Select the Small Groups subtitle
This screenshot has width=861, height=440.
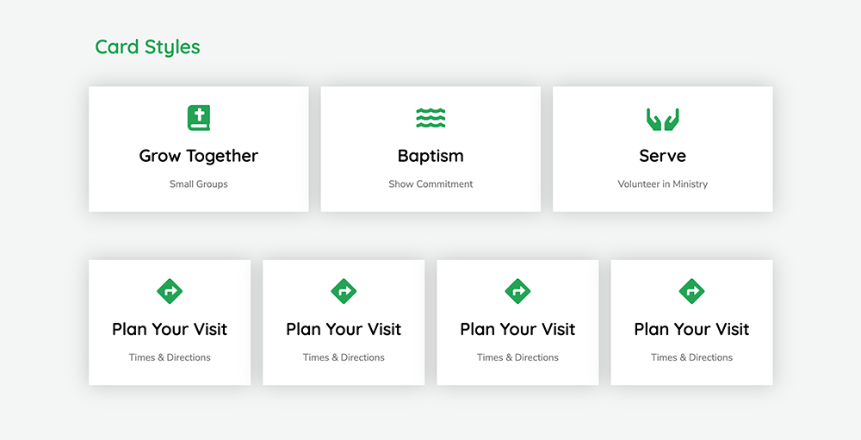(199, 184)
